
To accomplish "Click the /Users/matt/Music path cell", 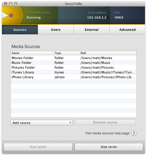I will 96,63.
